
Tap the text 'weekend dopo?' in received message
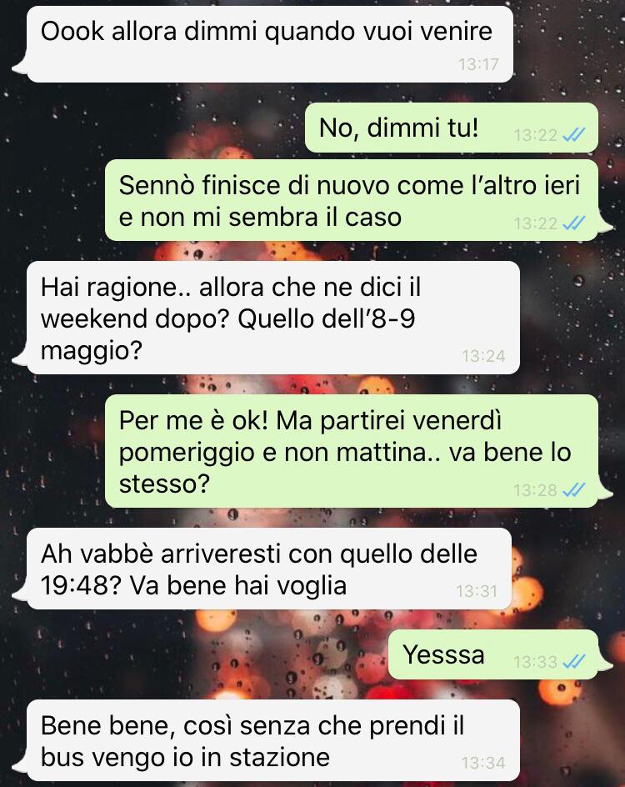(135, 319)
